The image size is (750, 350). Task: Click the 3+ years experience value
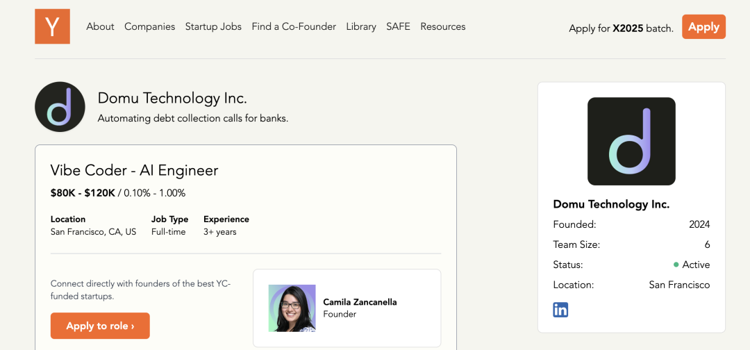tap(220, 233)
